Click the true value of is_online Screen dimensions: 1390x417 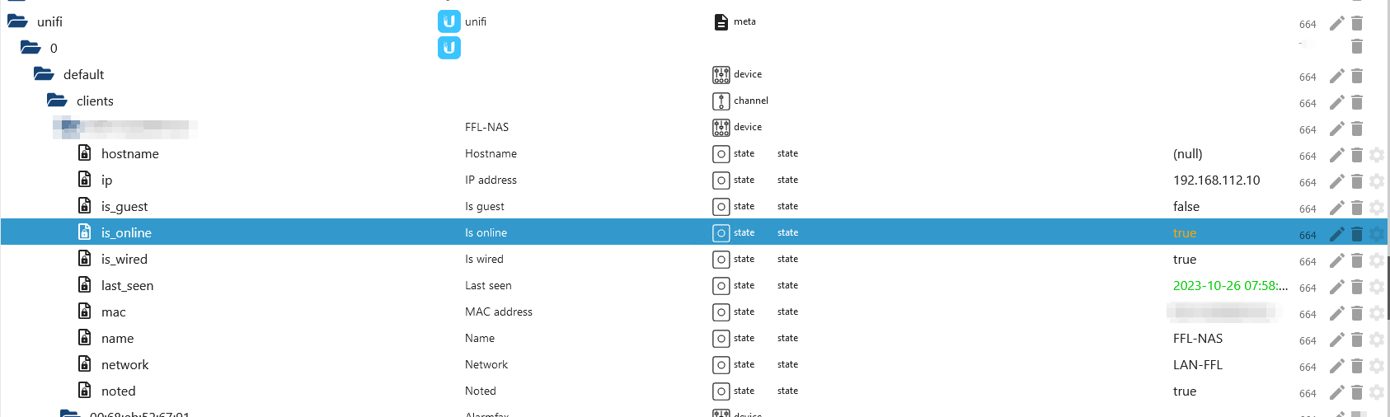(1185, 233)
